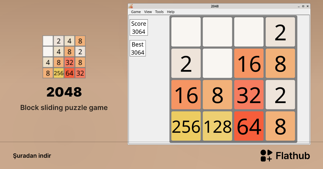Click the 16 tile in the second row
The width and height of the screenshot is (323, 169).
click(x=249, y=63)
